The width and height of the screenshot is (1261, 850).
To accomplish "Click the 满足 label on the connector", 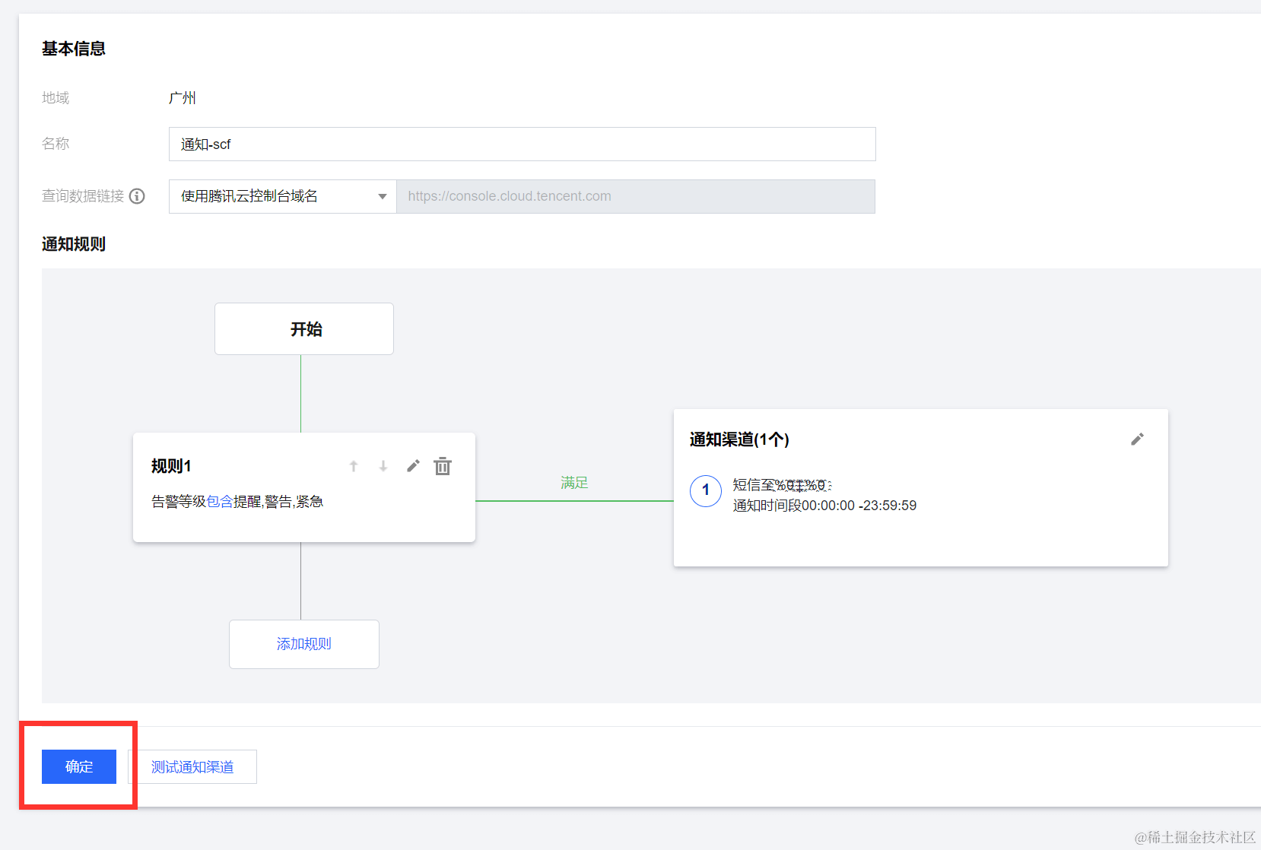I will (x=574, y=483).
